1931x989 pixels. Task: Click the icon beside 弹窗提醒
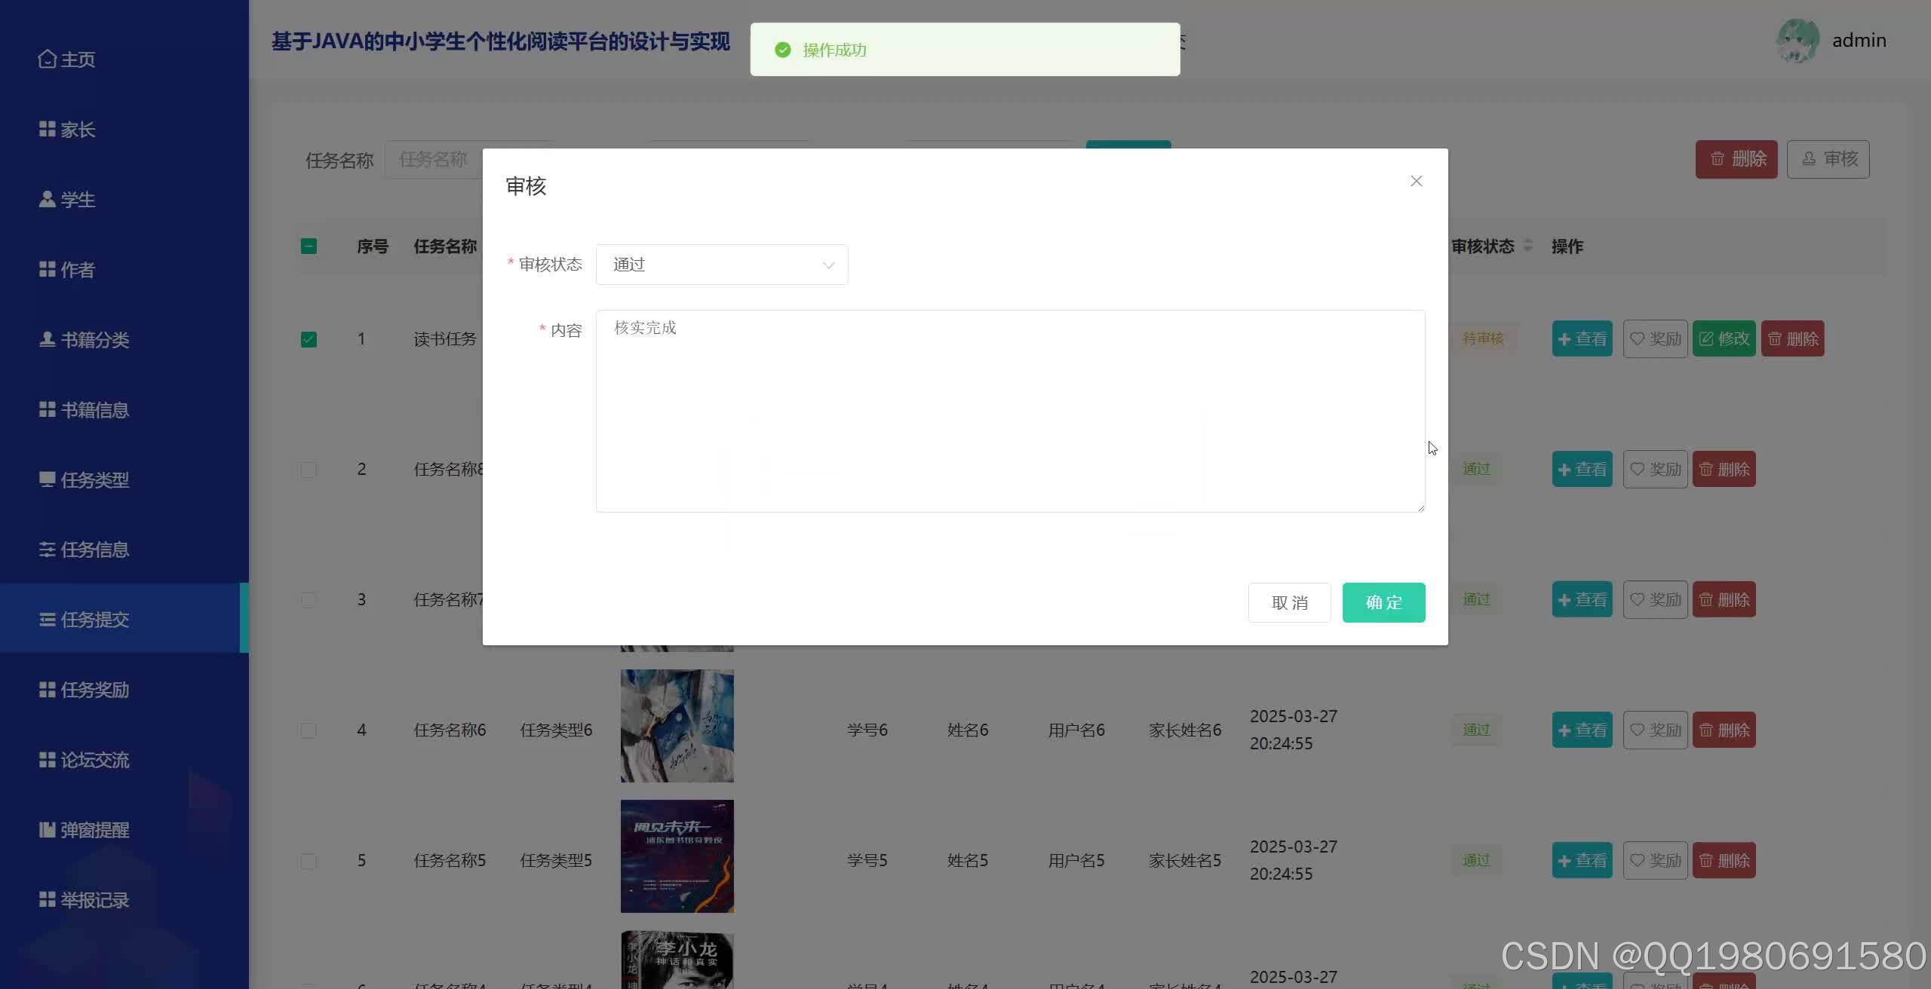47,830
